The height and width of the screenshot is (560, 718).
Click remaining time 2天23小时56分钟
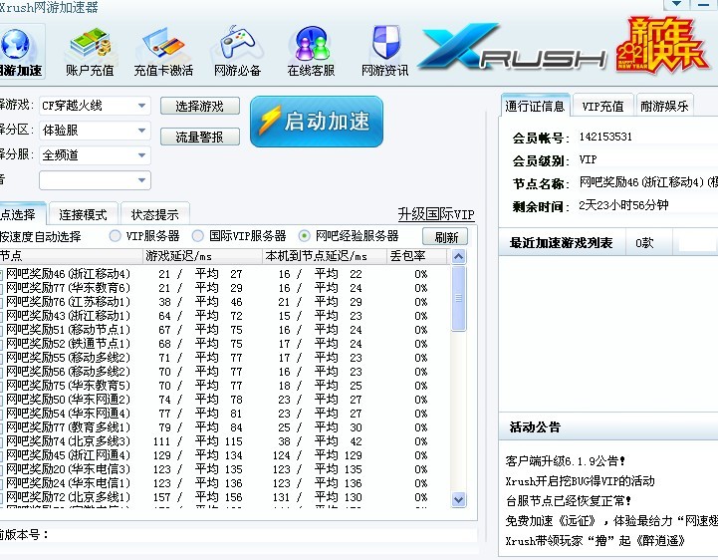pyautogui.click(x=623, y=205)
